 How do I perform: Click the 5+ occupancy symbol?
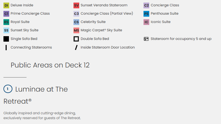pyautogui.click(x=146, y=39)
